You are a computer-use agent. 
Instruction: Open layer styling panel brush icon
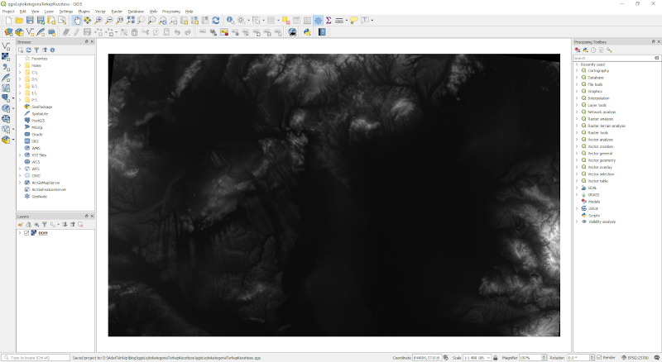[20, 225]
